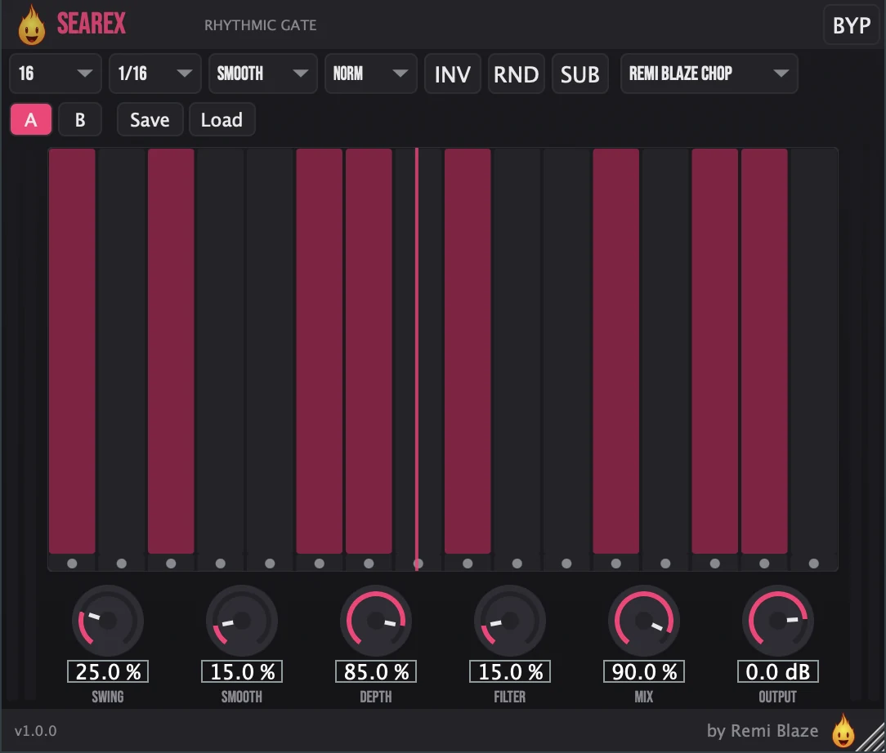Screen dimensions: 886x753
Task: Click the OUTPUT knob
Action: [777, 621]
